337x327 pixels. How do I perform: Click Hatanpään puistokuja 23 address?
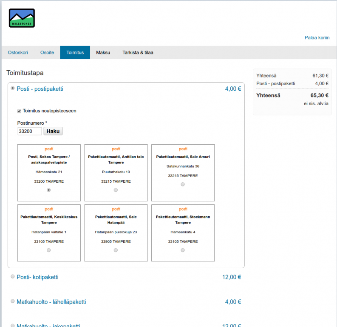coord(116,232)
